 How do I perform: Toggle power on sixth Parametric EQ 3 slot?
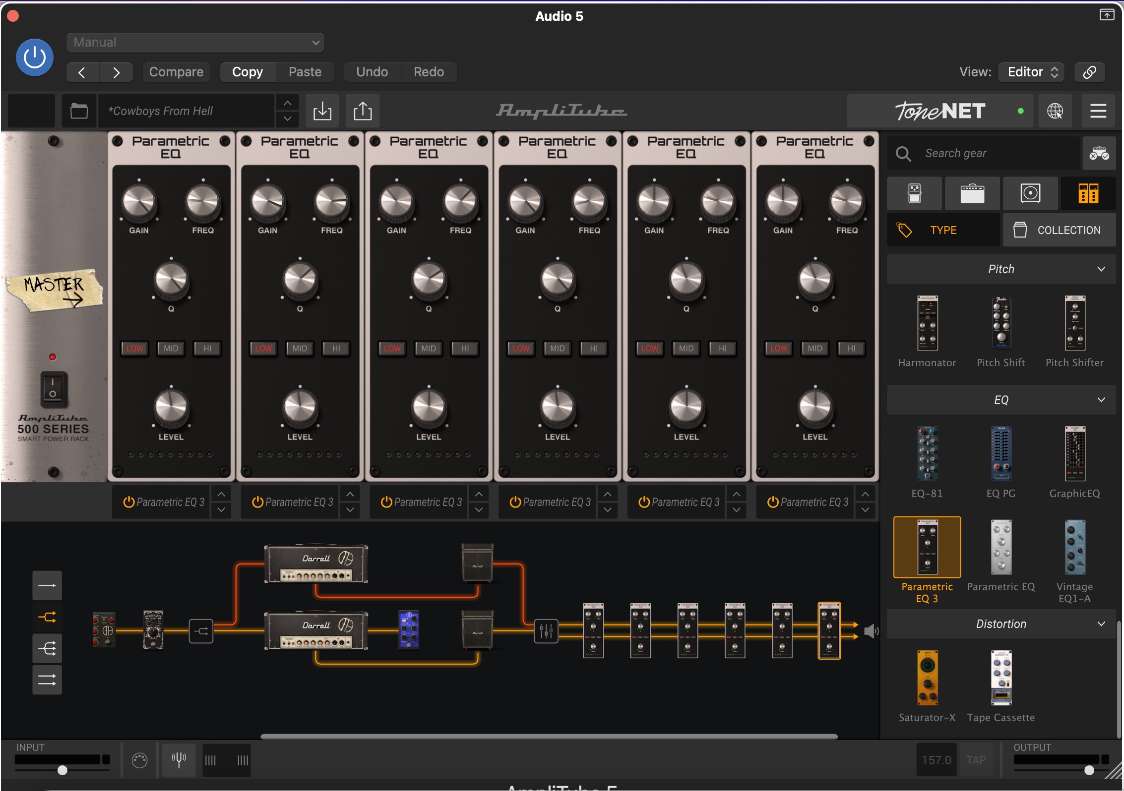773,502
